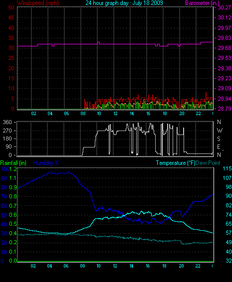
Task: Click the 90 degree wind direction value
Action: coord(8,147)
